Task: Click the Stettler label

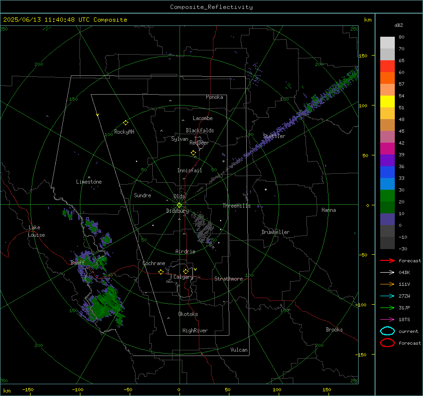Action: click(x=274, y=136)
